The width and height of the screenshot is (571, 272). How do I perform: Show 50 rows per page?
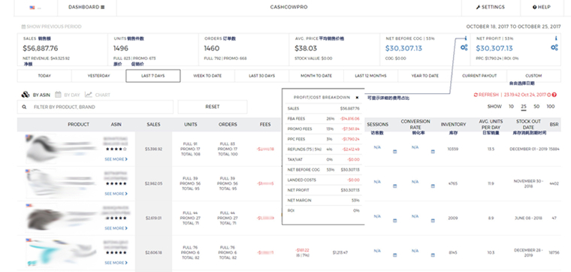click(x=536, y=107)
